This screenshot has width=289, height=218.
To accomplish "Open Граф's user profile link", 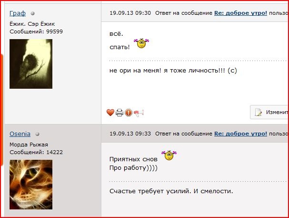I will pyautogui.click(x=18, y=13).
